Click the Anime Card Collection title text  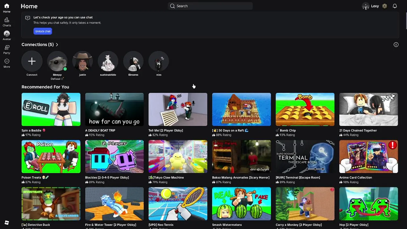(355, 177)
